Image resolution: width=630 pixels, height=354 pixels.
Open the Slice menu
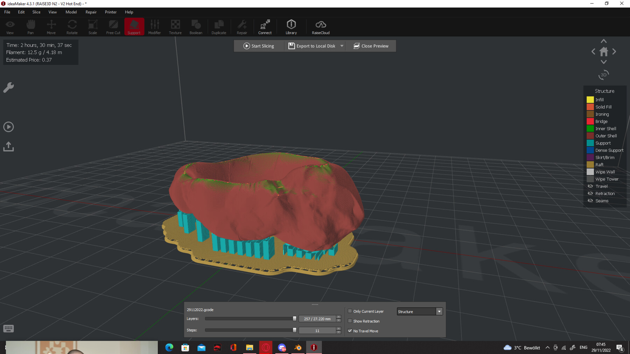[x=36, y=12]
